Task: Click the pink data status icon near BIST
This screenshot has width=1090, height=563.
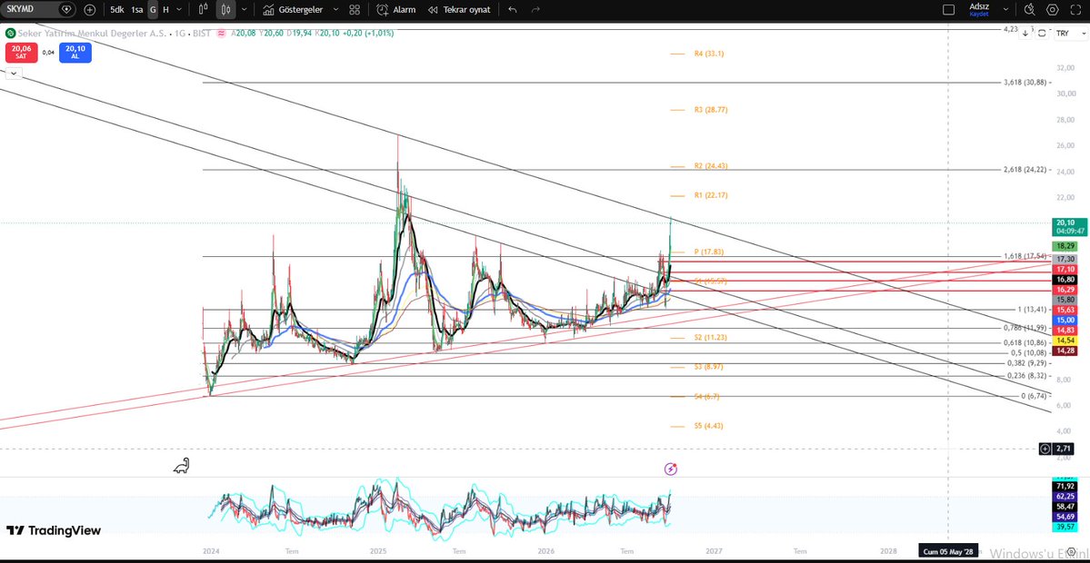Action: (221, 33)
